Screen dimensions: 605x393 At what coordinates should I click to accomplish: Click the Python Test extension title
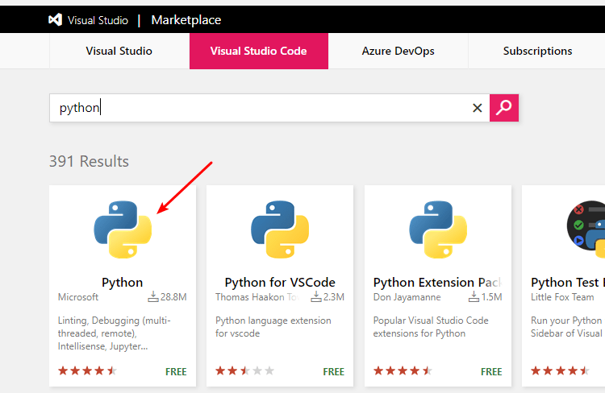tap(567, 283)
